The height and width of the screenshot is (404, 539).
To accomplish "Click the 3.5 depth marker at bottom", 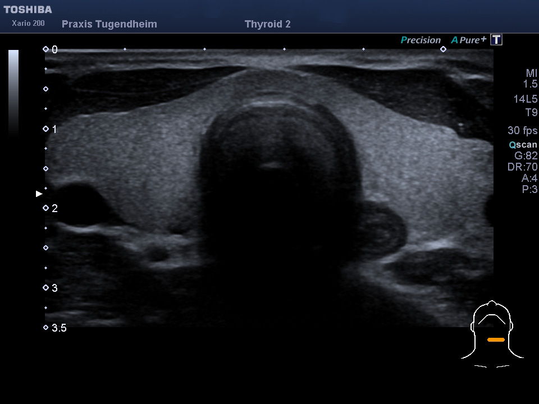I will tap(54, 328).
